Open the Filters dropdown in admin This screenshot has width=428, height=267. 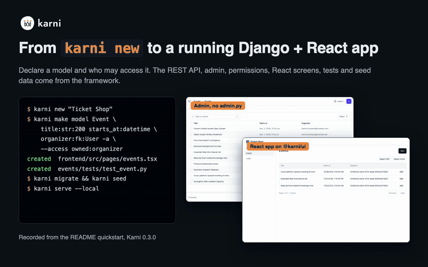(x=343, y=117)
